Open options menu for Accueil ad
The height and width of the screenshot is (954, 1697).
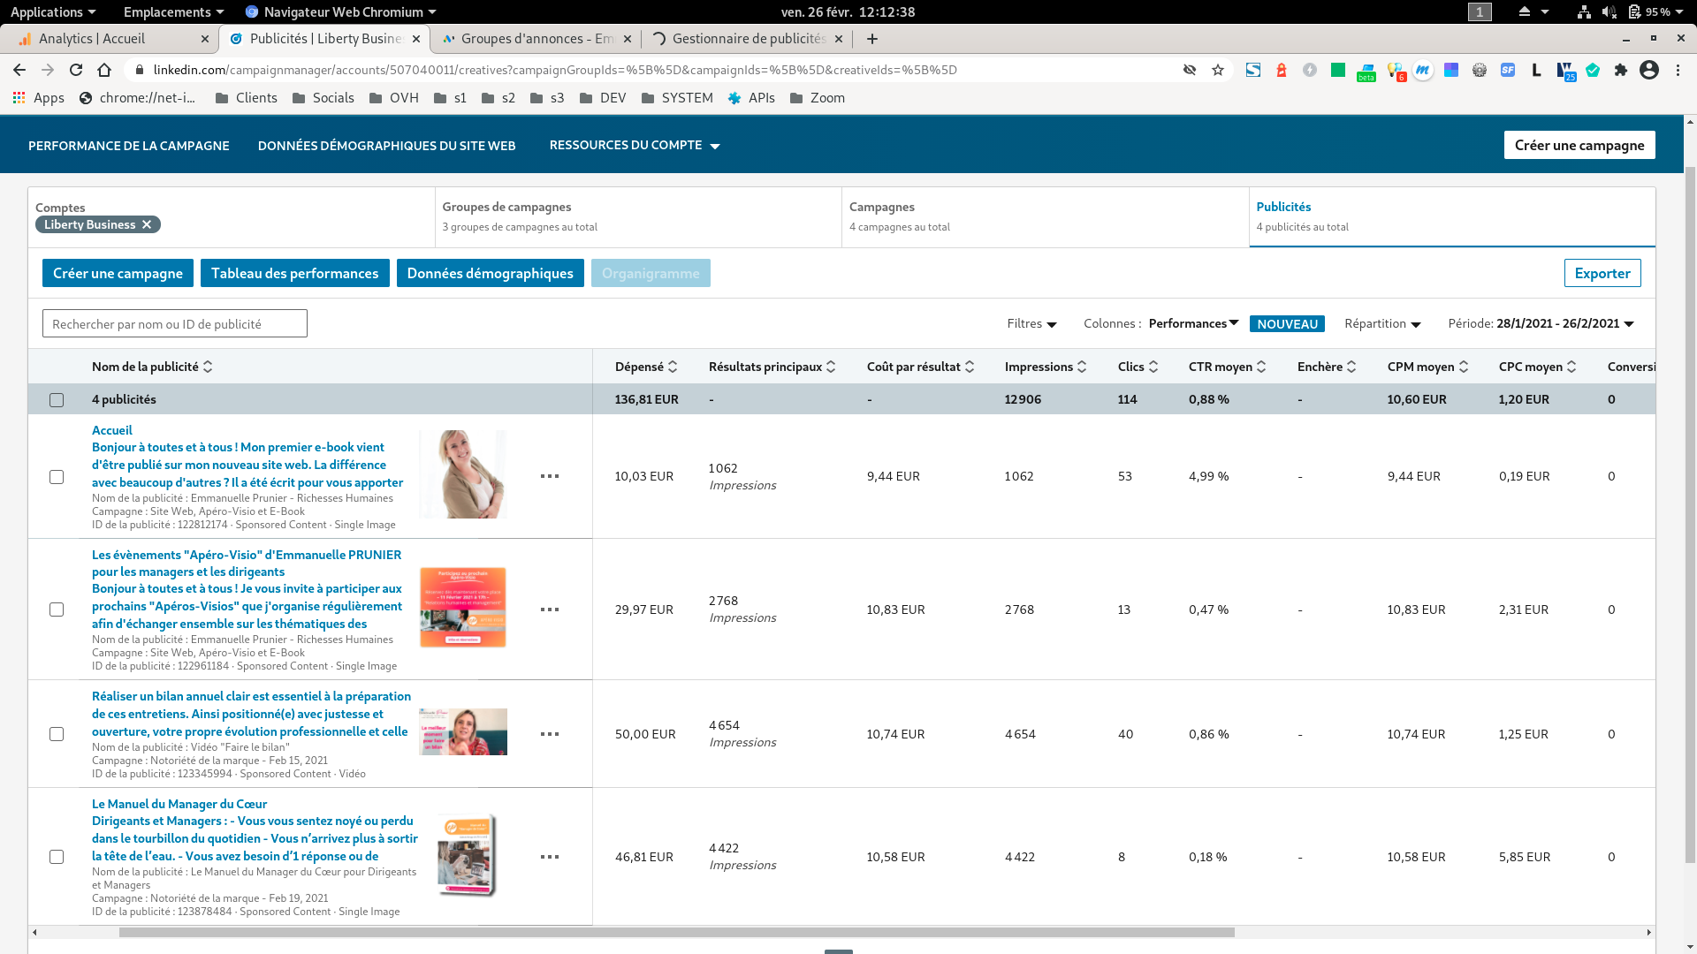tap(550, 476)
